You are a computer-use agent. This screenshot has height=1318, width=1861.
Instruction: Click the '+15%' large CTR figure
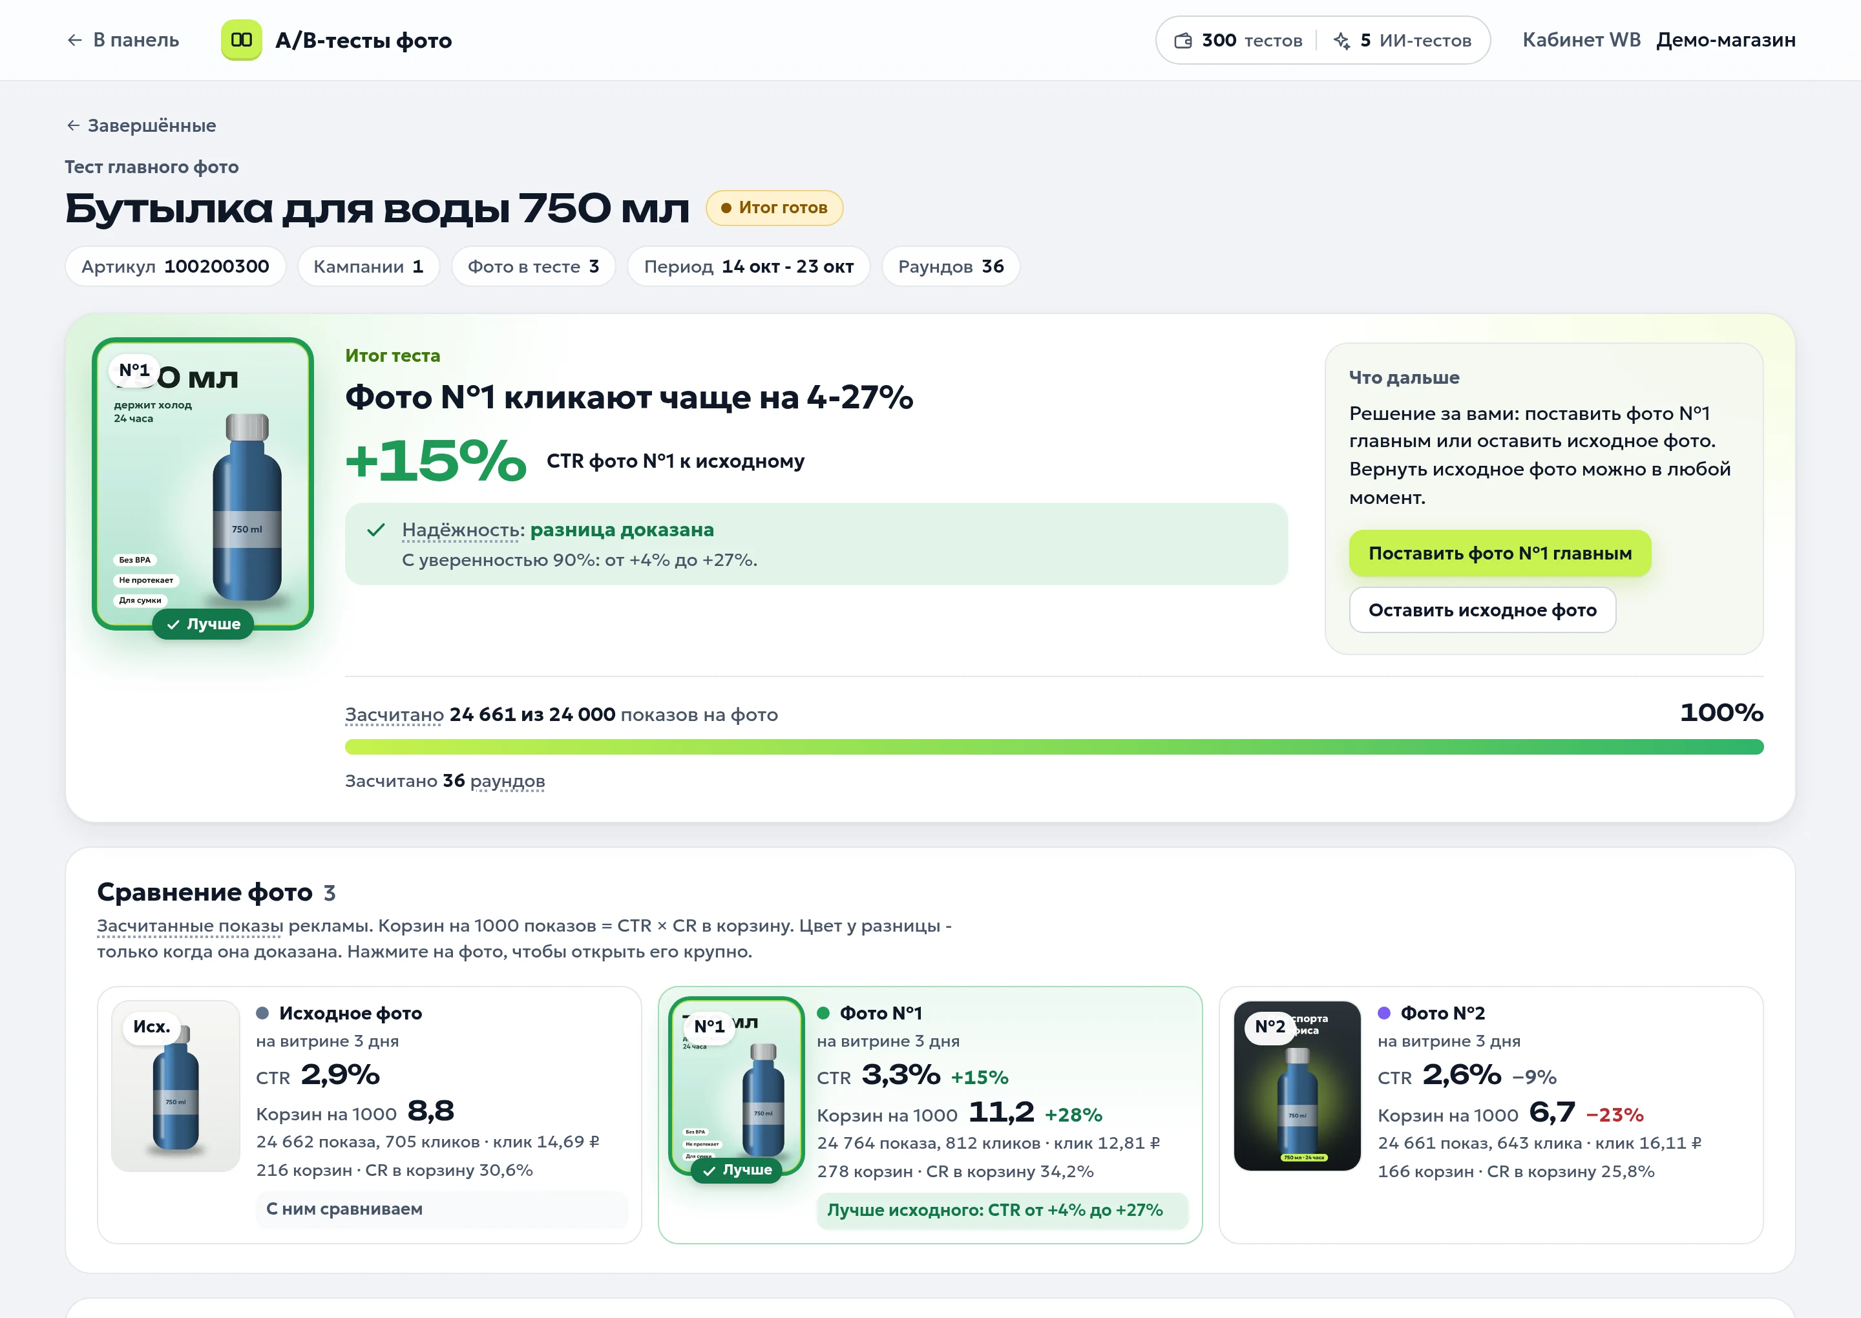tap(436, 460)
